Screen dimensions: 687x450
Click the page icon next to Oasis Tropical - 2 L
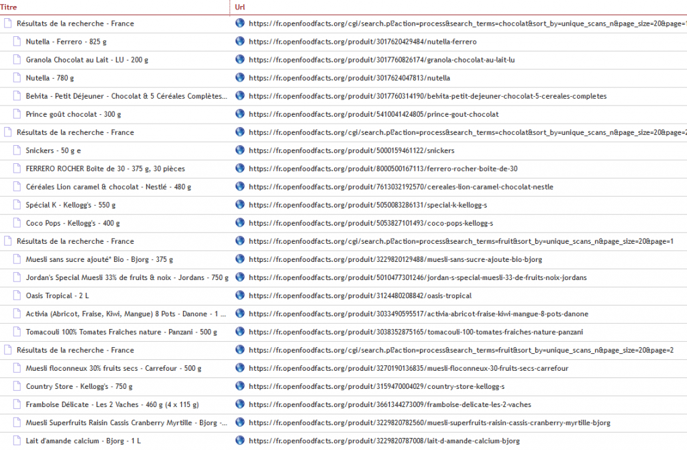17,296
